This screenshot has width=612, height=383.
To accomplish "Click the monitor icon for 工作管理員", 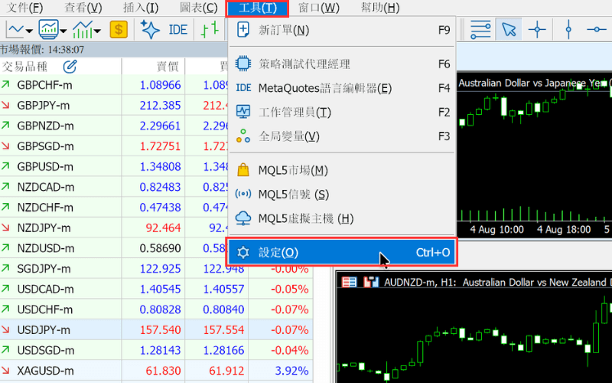I will click(x=243, y=112).
